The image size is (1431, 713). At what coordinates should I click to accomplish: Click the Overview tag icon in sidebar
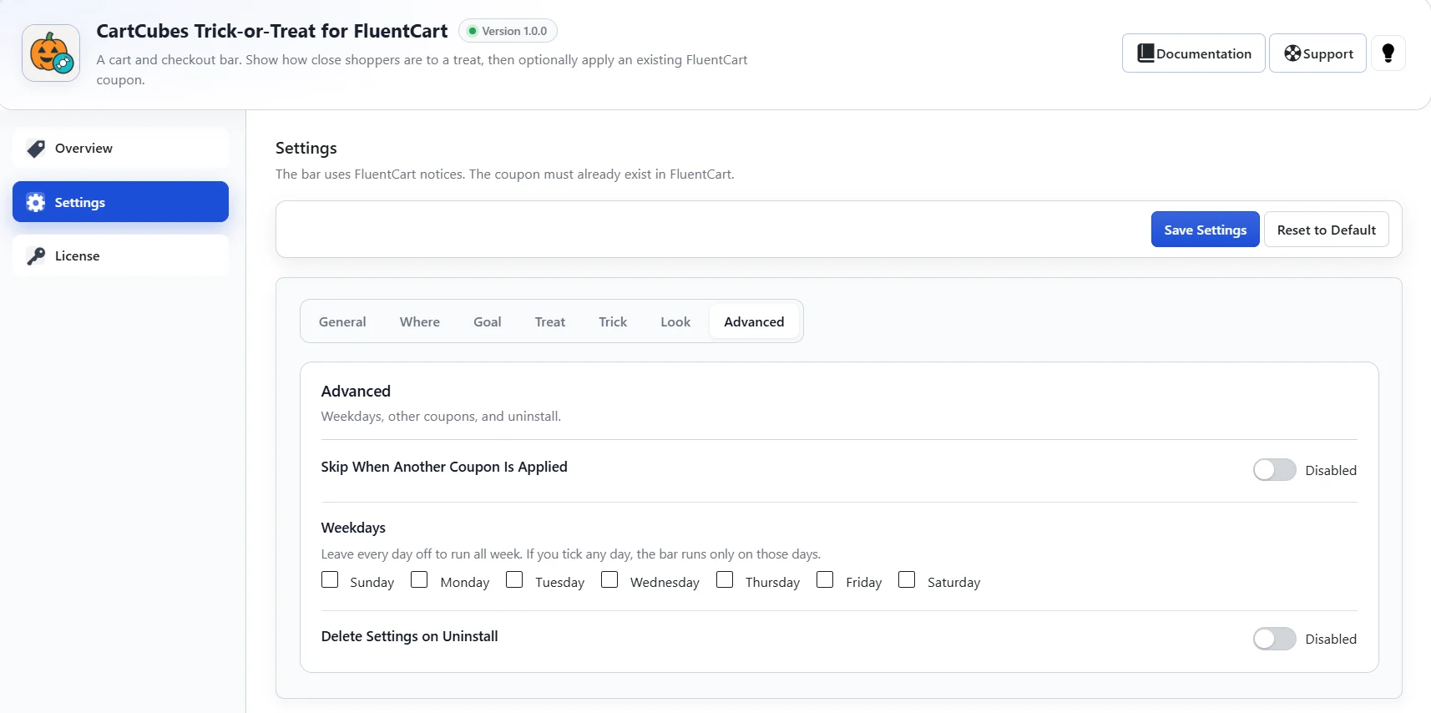[36, 149]
